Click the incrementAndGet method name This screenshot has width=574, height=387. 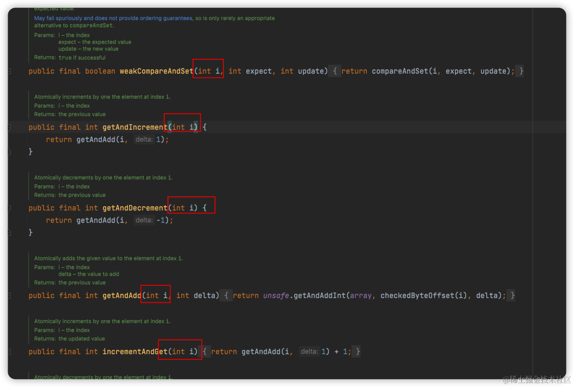[135, 352]
